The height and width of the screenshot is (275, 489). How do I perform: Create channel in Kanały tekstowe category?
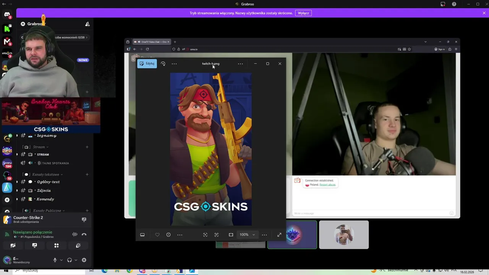(87, 175)
